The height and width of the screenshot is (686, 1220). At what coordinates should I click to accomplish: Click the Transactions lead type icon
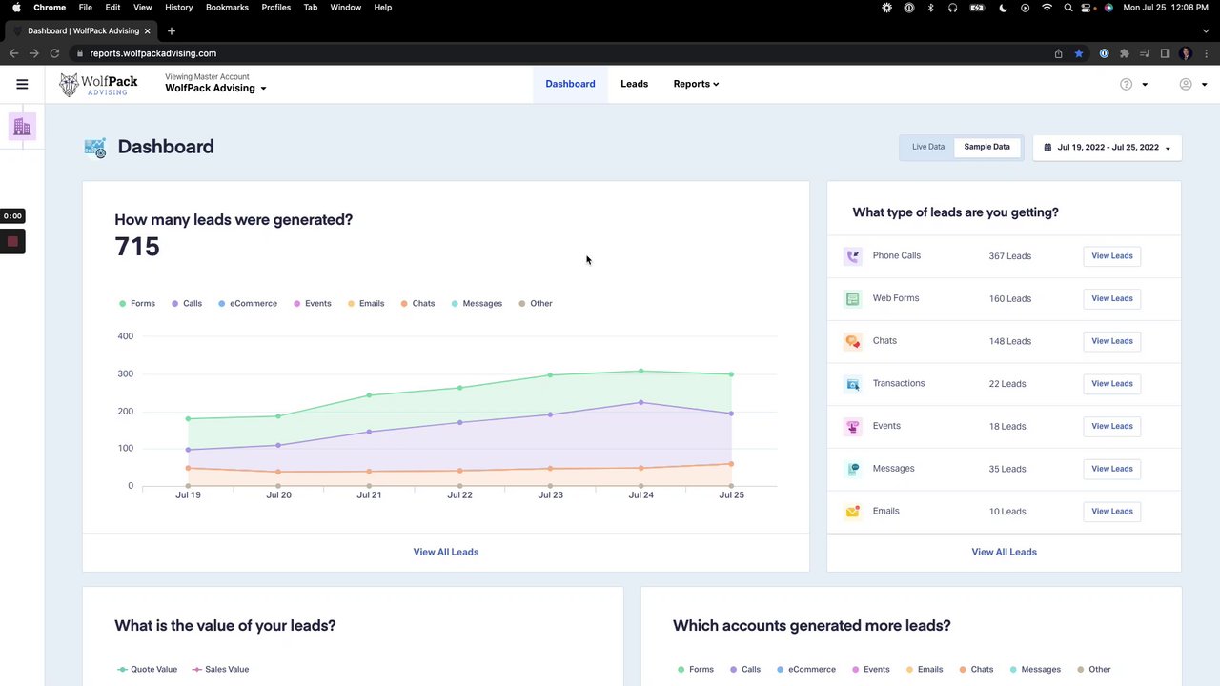click(852, 384)
